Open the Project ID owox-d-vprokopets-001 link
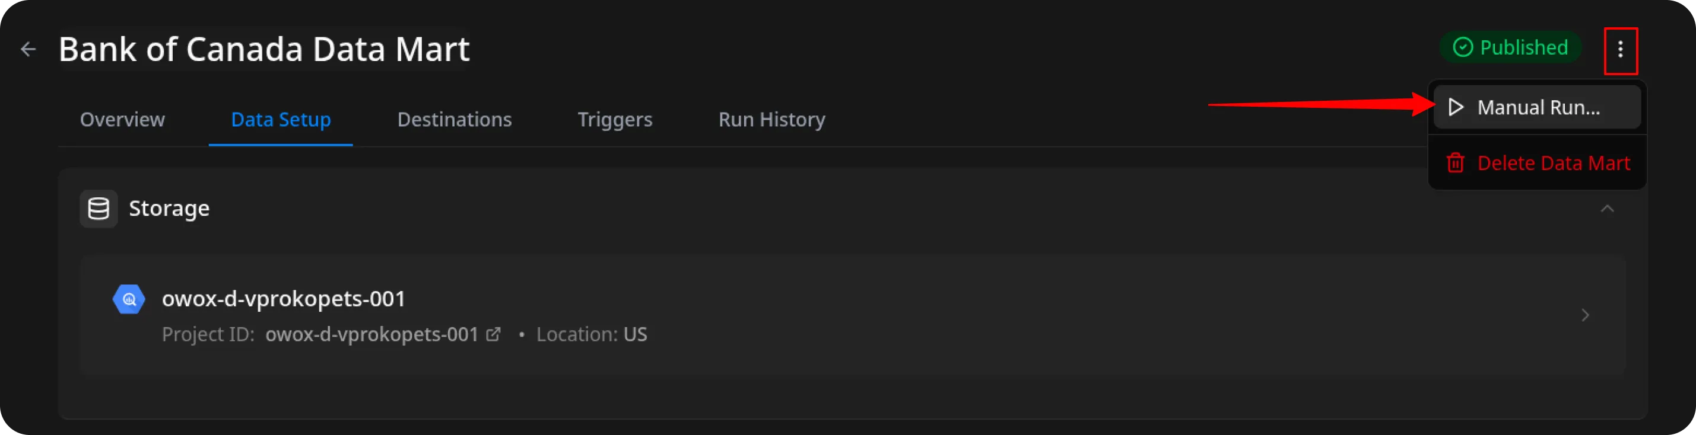The image size is (1696, 435). click(x=372, y=334)
